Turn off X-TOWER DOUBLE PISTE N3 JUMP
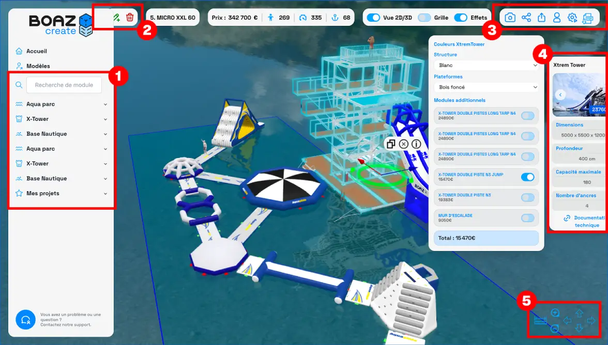The width and height of the screenshot is (608, 345). [528, 177]
